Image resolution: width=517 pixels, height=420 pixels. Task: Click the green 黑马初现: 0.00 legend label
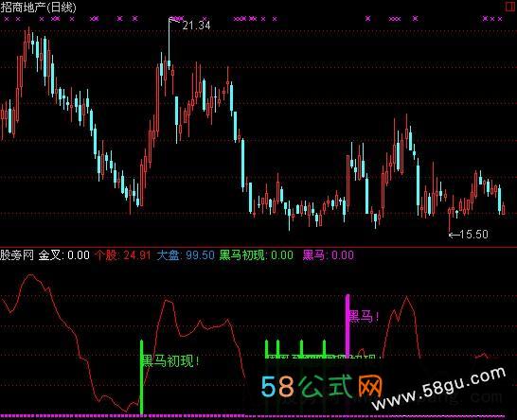(257, 255)
